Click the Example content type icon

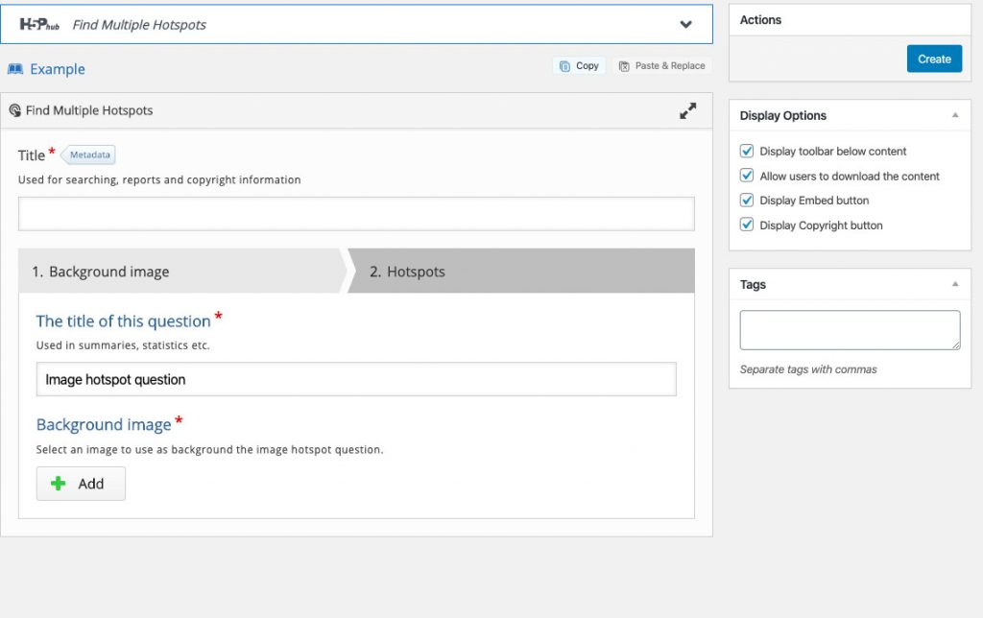[18, 68]
